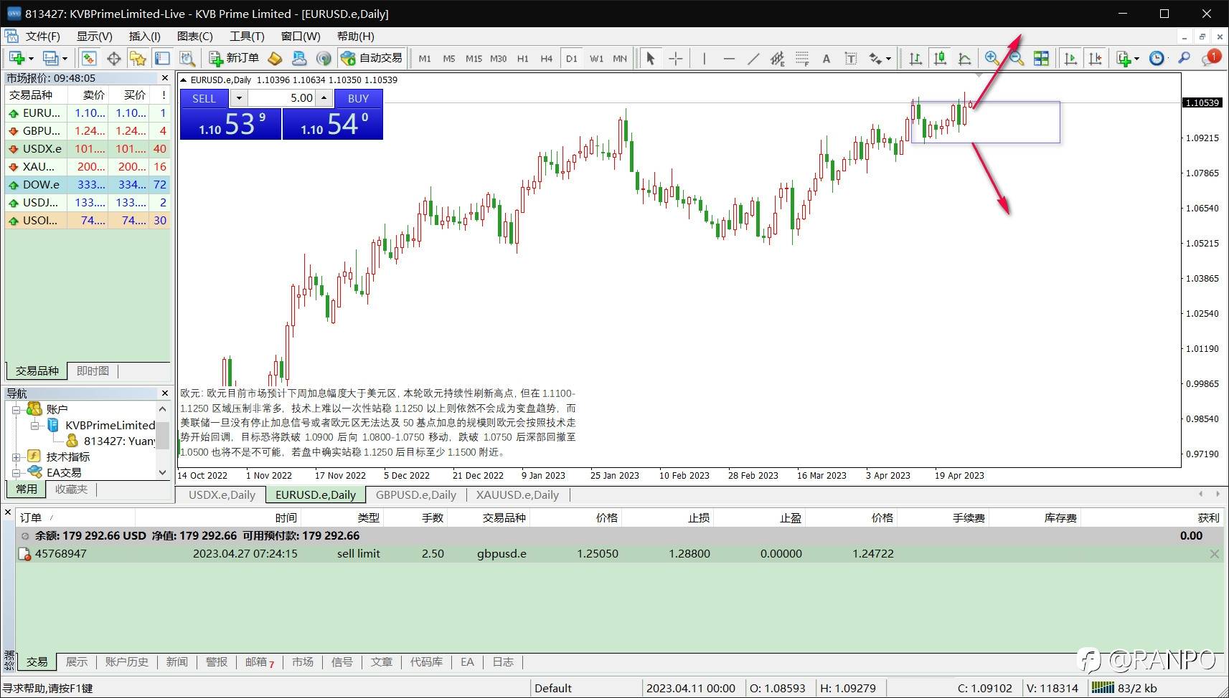Switch chart to bar chart type
This screenshot has width=1229, height=698.
[915, 58]
